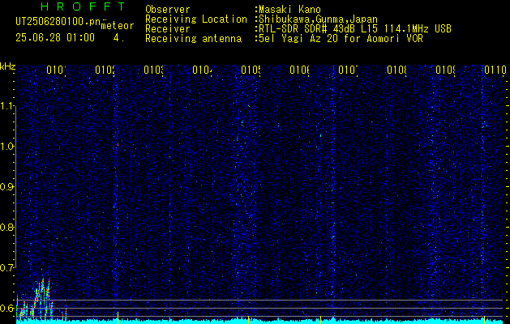Click the word meteor under the file name

coord(118,26)
